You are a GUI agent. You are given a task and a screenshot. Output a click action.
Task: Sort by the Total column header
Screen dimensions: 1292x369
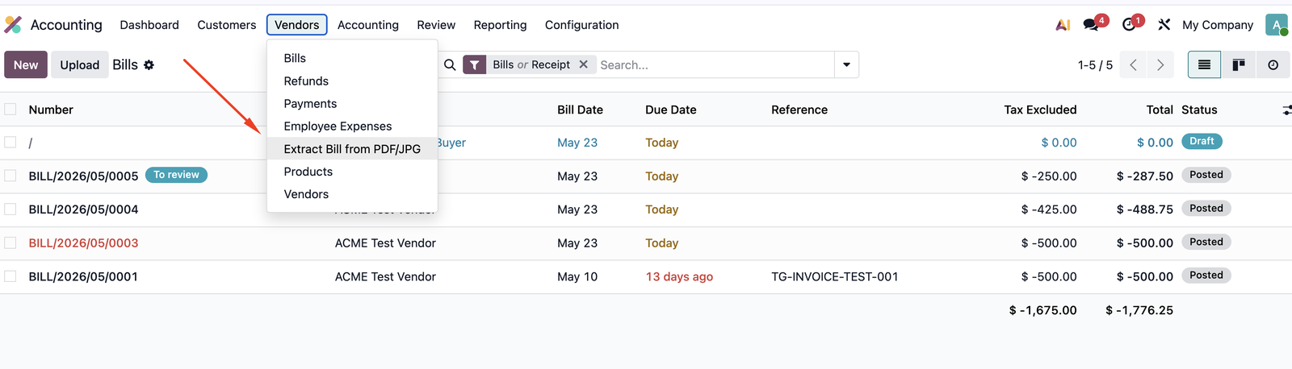(x=1160, y=110)
